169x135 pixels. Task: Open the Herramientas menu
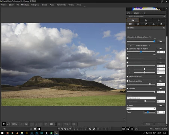(61, 5)
